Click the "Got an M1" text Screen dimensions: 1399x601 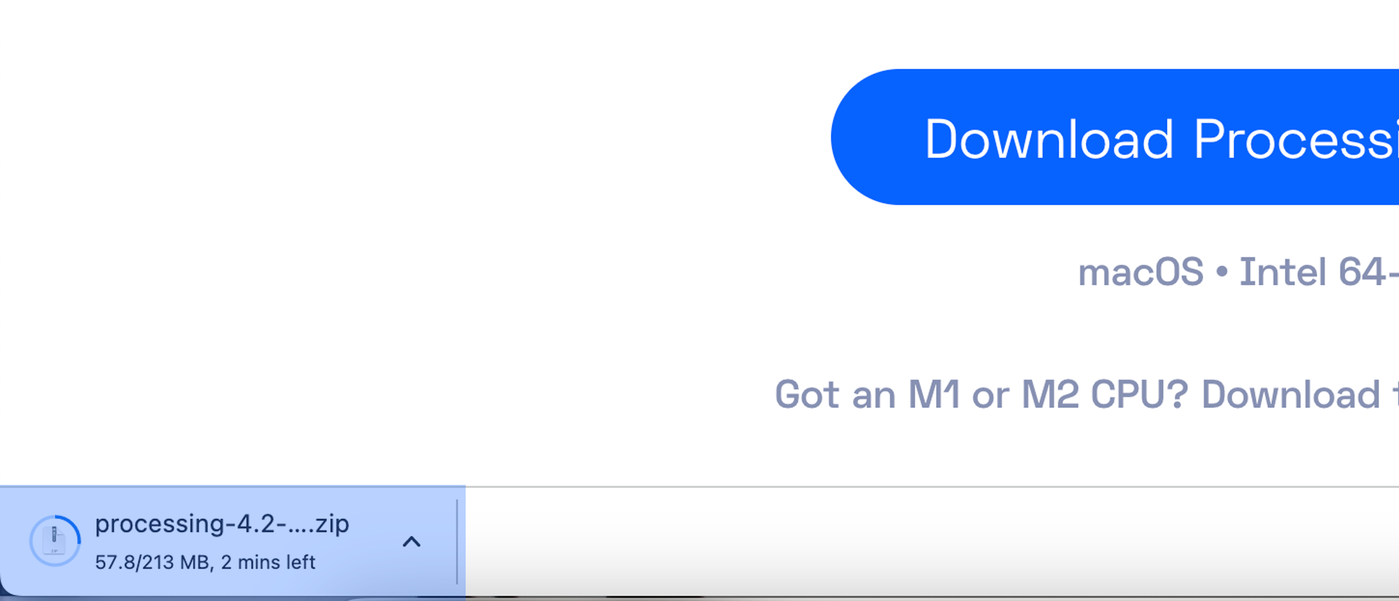[867, 394]
